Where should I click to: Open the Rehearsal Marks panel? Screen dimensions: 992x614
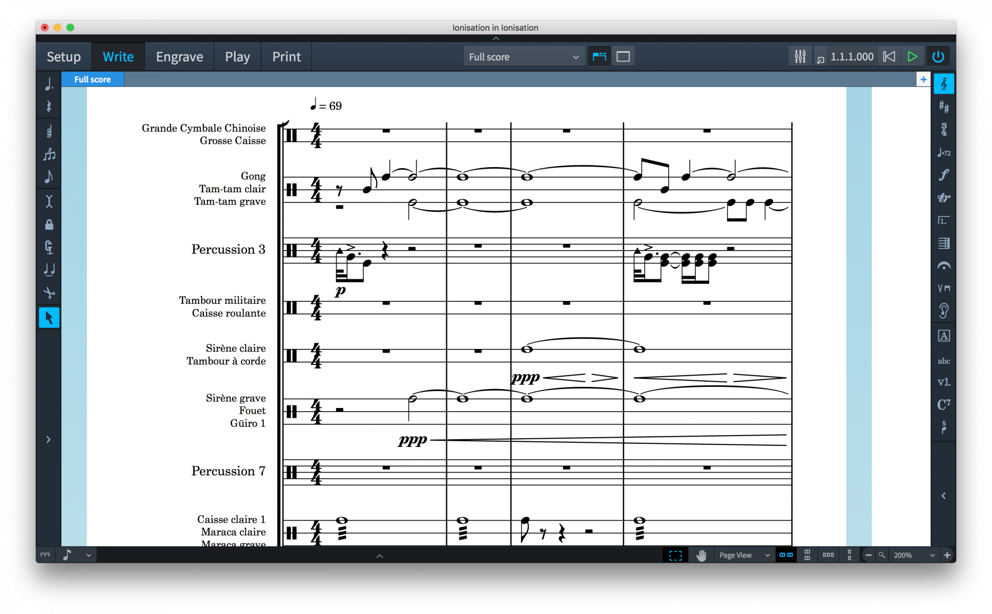tap(944, 336)
